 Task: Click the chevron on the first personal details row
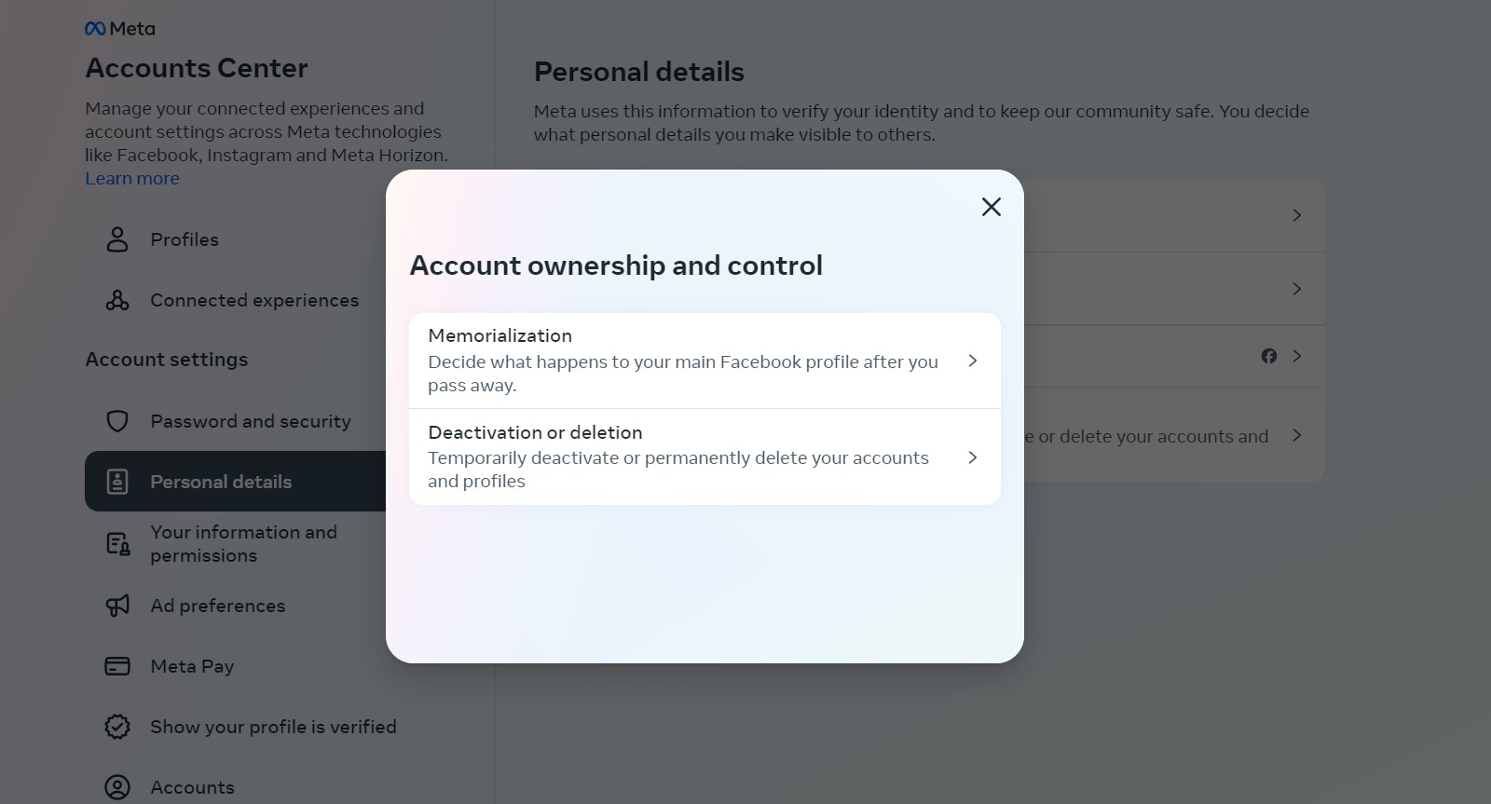[x=1297, y=215]
